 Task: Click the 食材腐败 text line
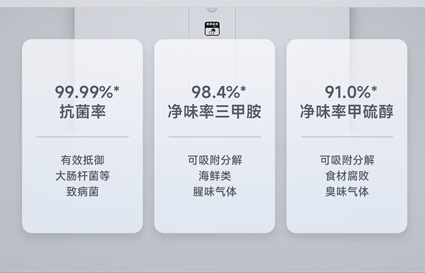pos(347,176)
